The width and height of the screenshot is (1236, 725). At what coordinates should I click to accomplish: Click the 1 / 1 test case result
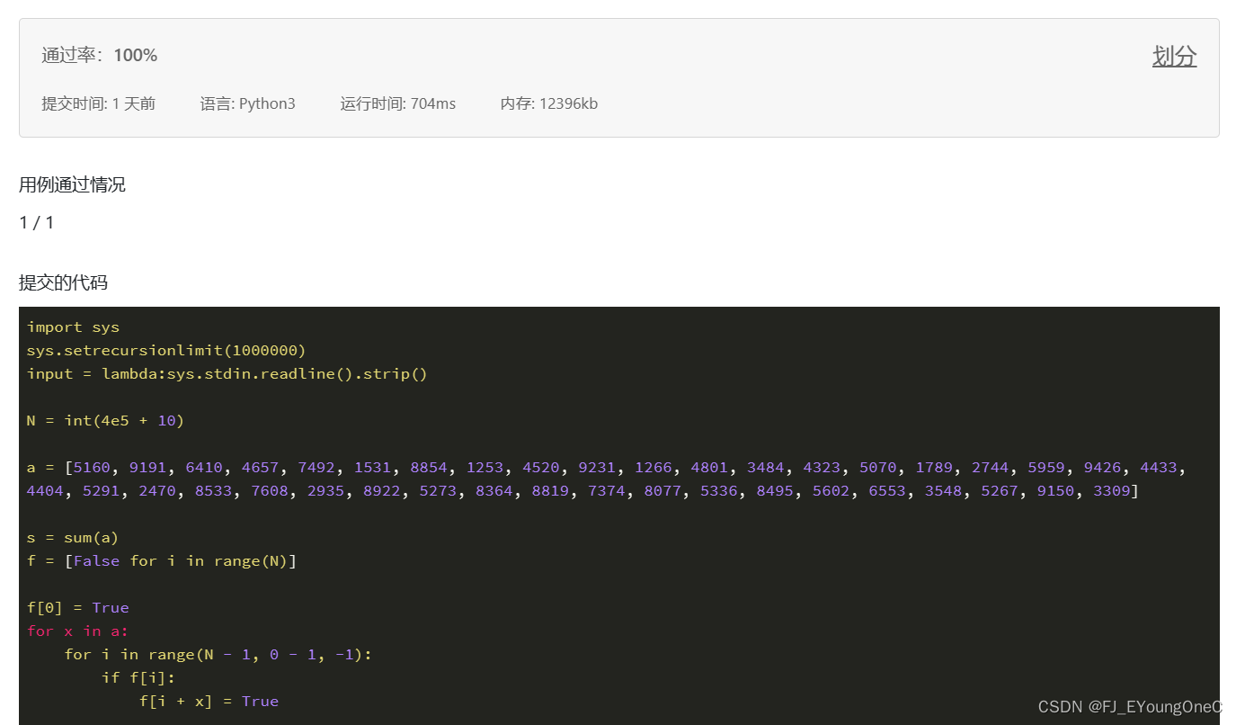click(x=36, y=222)
